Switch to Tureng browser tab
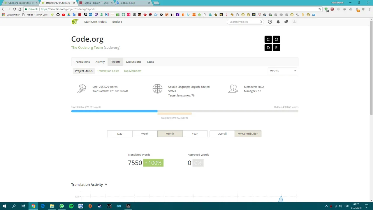Viewport: 373px width, 210px height. pos(96,3)
